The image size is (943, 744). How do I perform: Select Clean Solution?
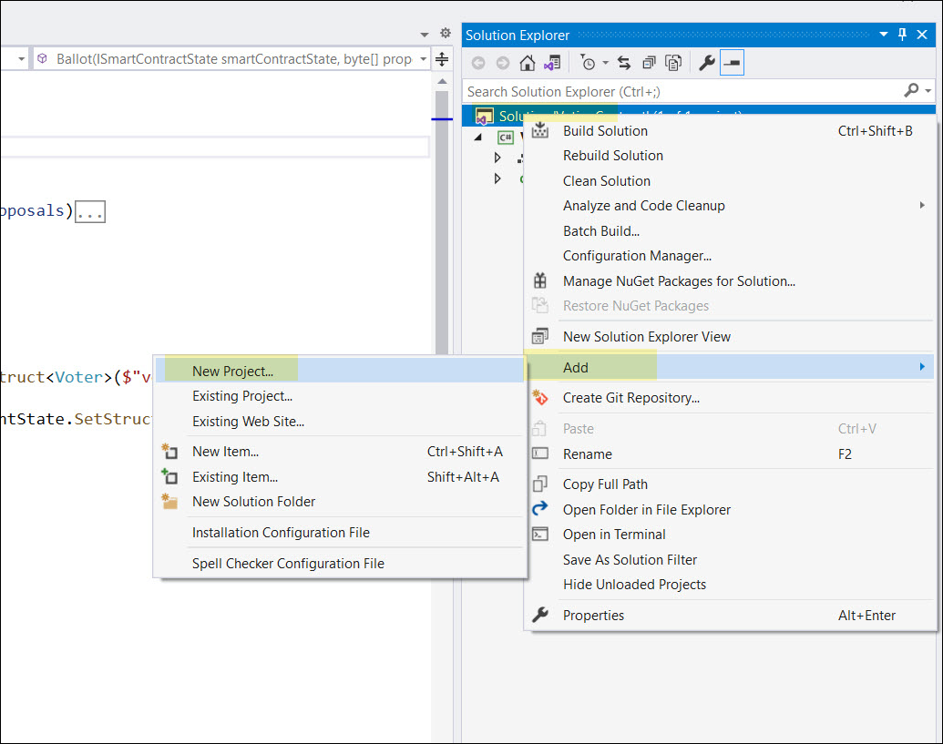[x=730, y=181]
